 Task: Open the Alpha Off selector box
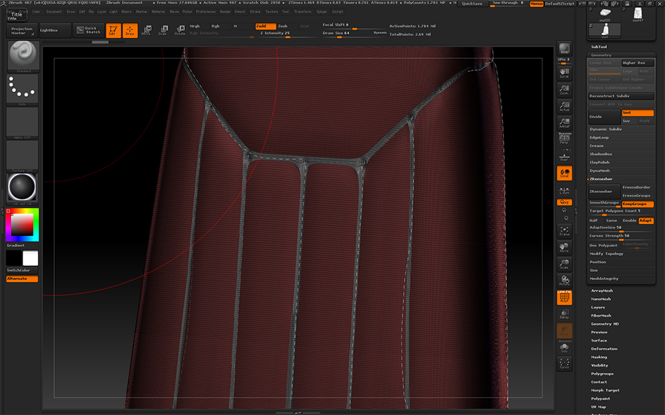coord(22,123)
